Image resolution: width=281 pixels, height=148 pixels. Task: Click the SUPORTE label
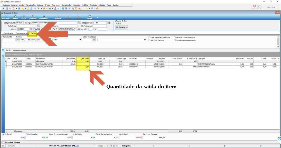tap(271, 7)
